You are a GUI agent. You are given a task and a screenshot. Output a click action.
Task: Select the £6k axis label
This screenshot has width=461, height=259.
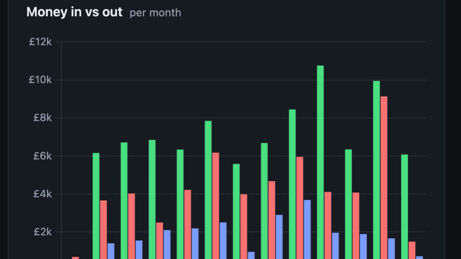tap(42, 156)
